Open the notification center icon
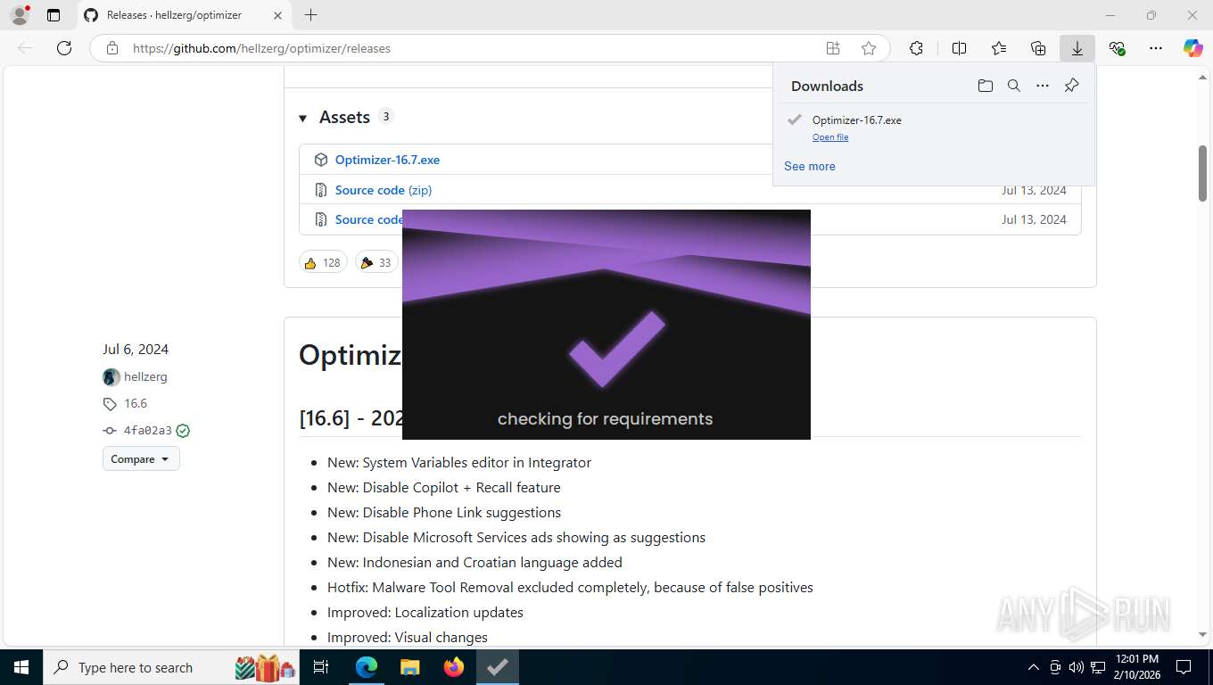 pyautogui.click(x=1184, y=667)
